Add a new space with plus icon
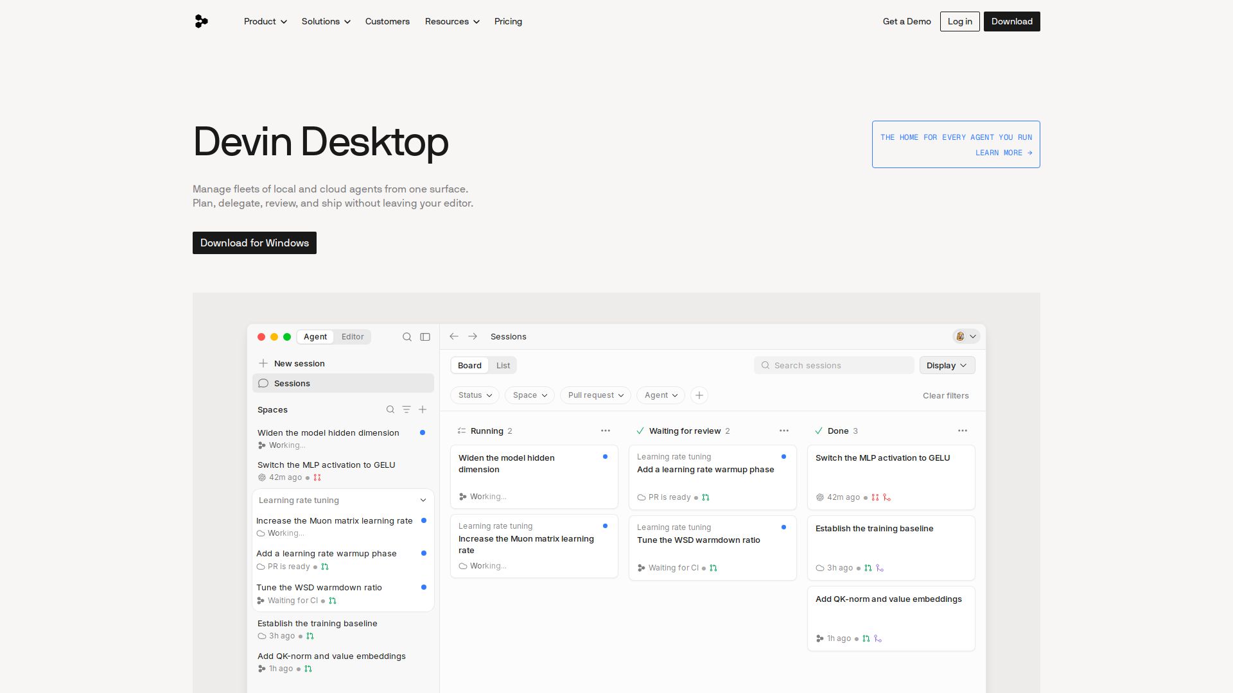The image size is (1233, 693). pos(423,409)
